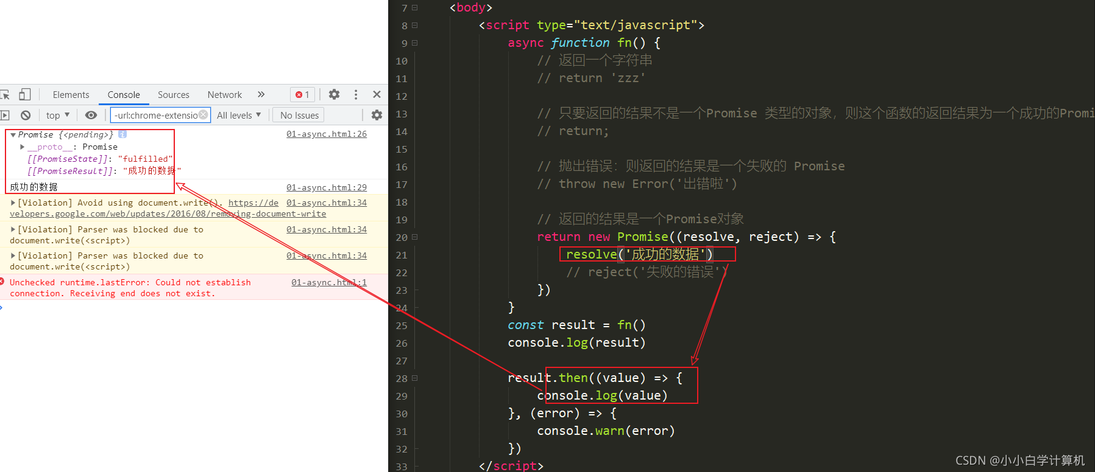The image size is (1095, 472).
Task: Click line number 26 in editor gutter
Action: (402, 343)
